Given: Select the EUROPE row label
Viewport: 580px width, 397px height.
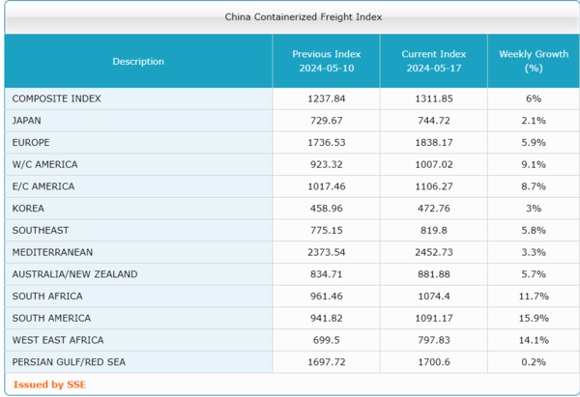Looking at the screenshot, I should point(31,143).
